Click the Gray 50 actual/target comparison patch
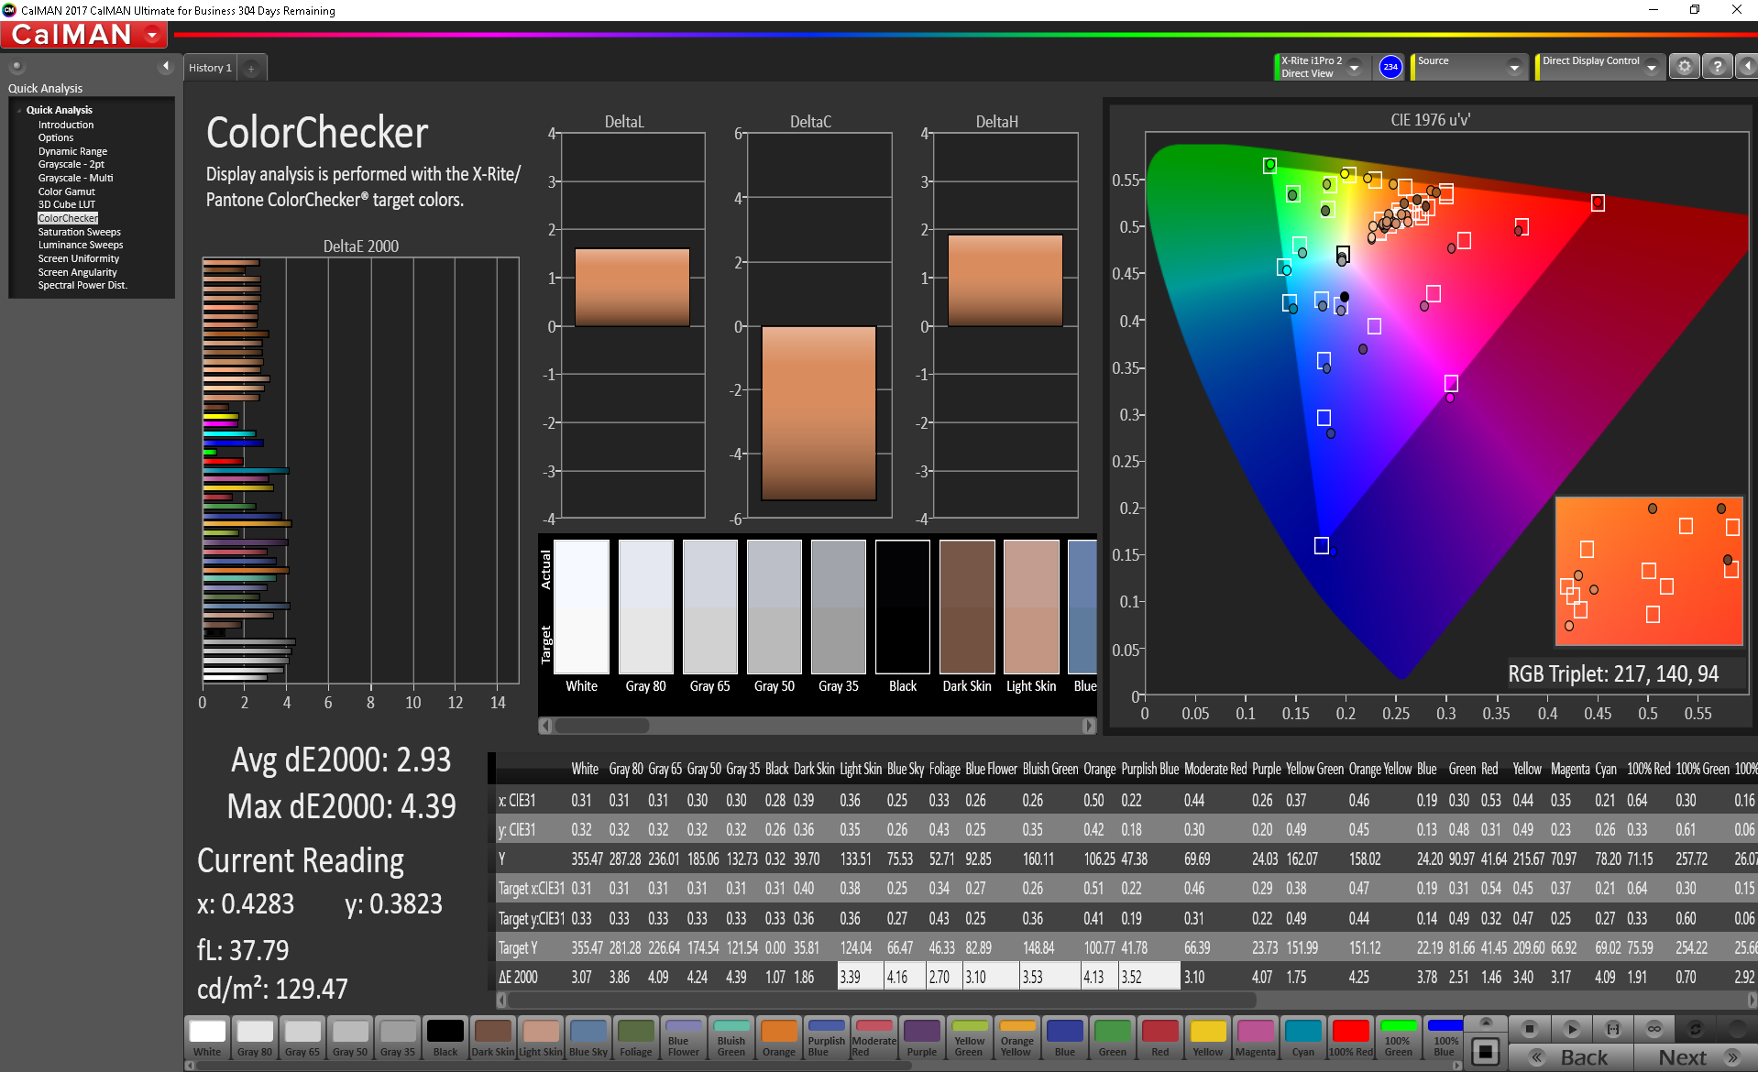The image size is (1758, 1072). pos(775,607)
